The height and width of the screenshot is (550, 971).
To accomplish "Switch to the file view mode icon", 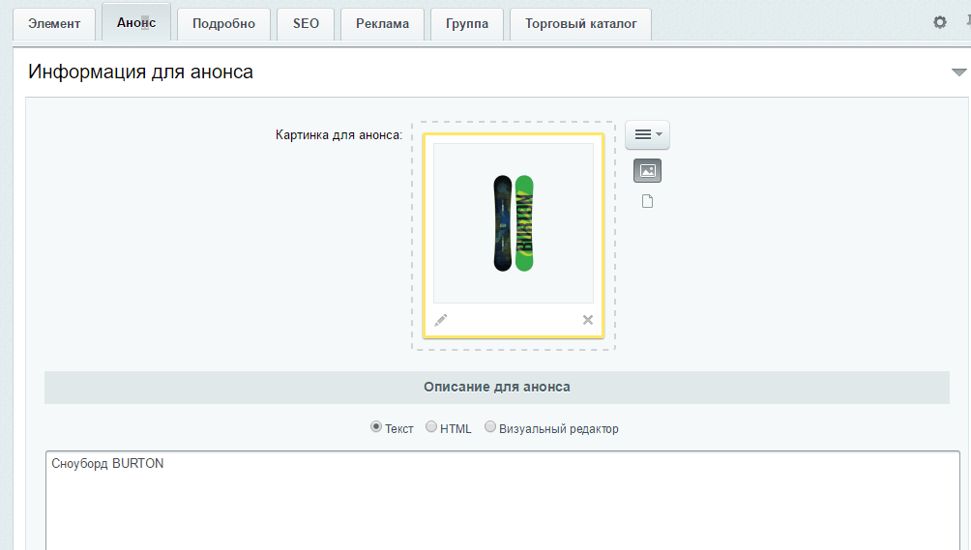I will [x=647, y=201].
